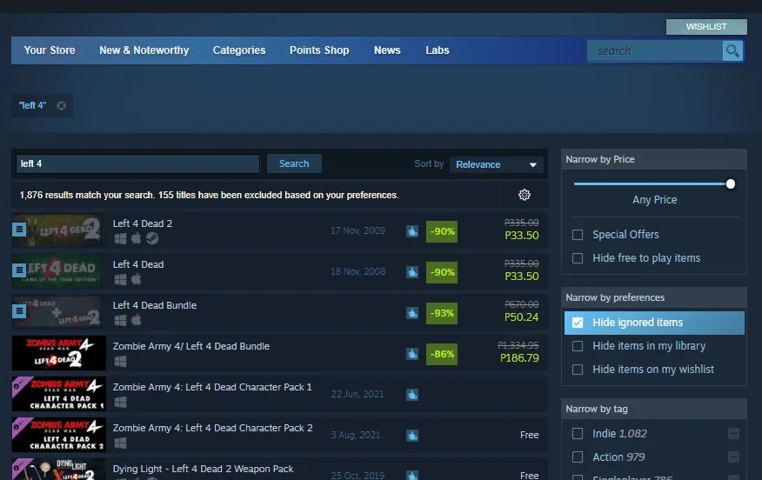
Task: Collapse the Narrow by Price panel header
Action: [x=653, y=159]
